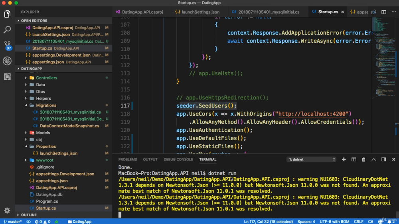Split the editor right icon
Viewport: 399px width, 224px height.
tap(383, 12)
